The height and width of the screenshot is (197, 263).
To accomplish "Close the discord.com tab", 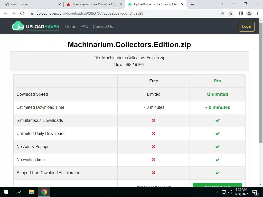I will [60, 5].
